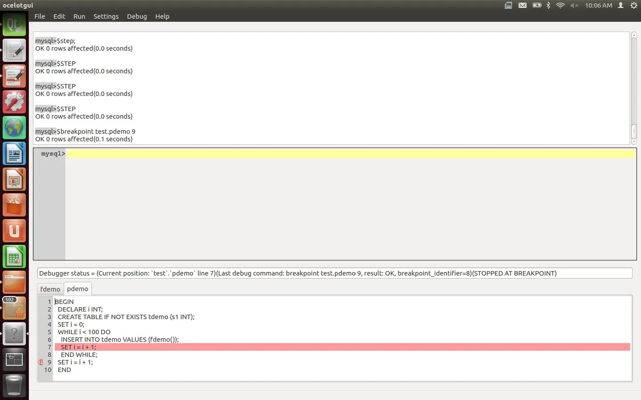This screenshot has height=400, width=641.
Task: Click 'OK 0 rows affected(0.1 seconds)' result
Action: 84,139
